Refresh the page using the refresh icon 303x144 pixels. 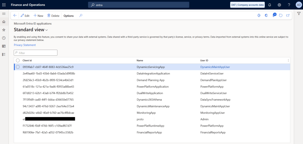click(x=281, y=15)
